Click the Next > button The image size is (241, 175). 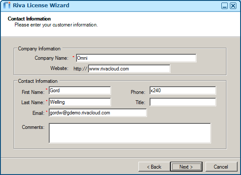(x=186, y=167)
